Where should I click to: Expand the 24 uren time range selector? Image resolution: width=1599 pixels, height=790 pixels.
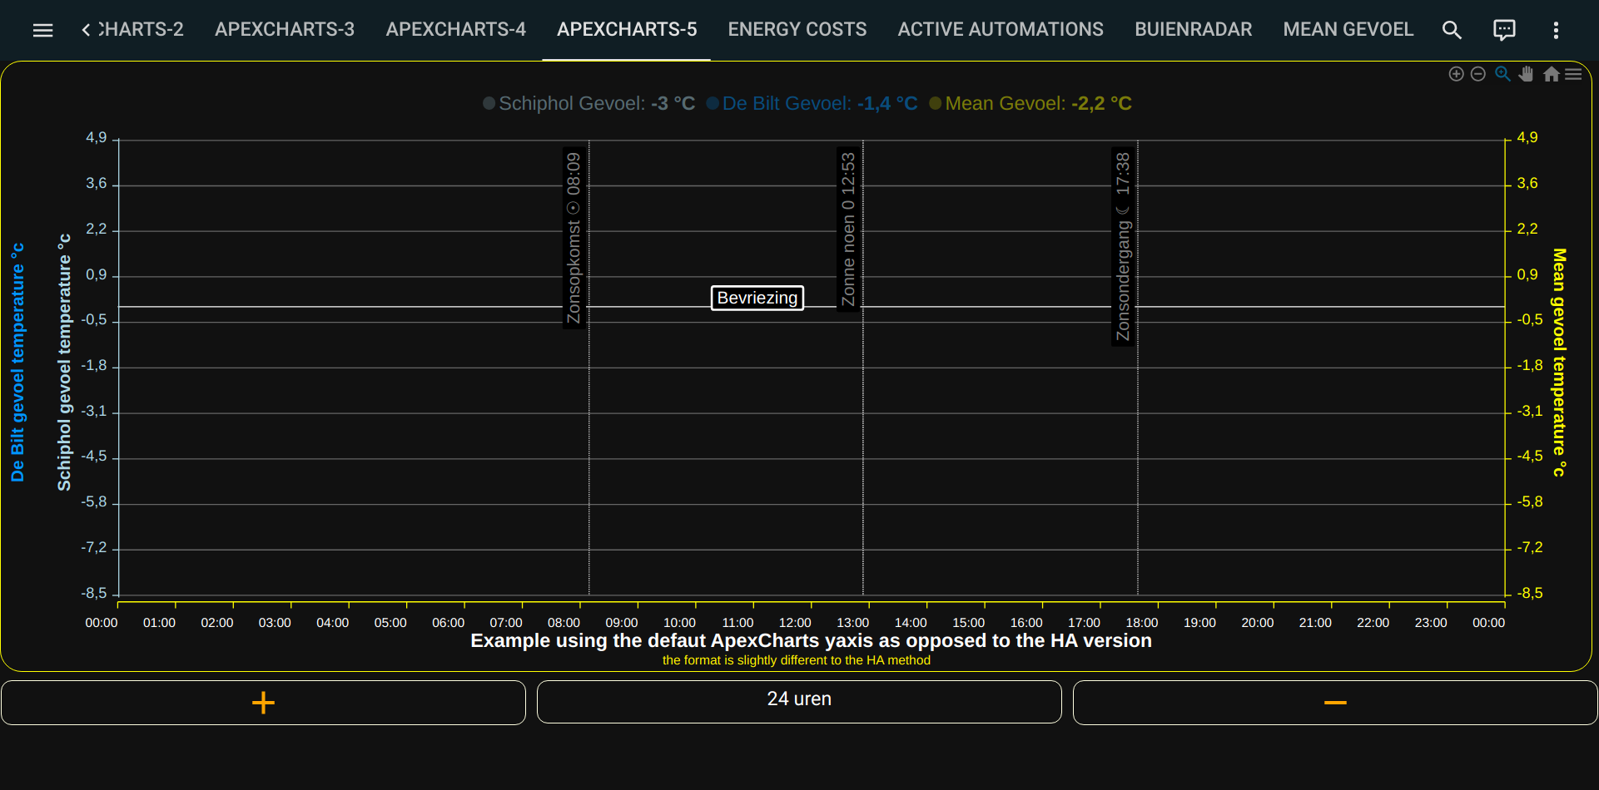pos(799,700)
